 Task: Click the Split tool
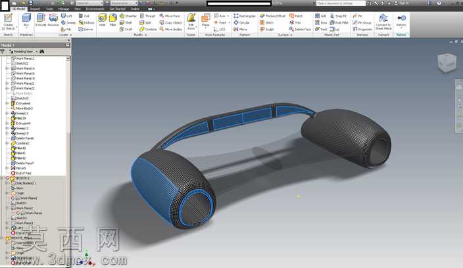pos(145,23)
